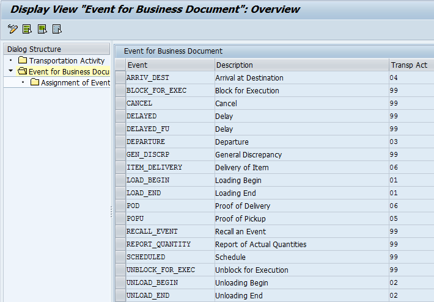Click the panel splitter handle between tree and table
This screenshot has width=434, height=302.
point(111,212)
